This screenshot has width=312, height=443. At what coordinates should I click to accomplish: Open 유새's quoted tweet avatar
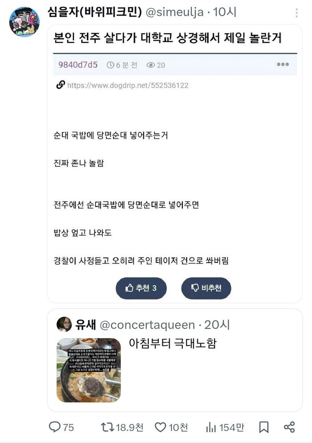64,324
